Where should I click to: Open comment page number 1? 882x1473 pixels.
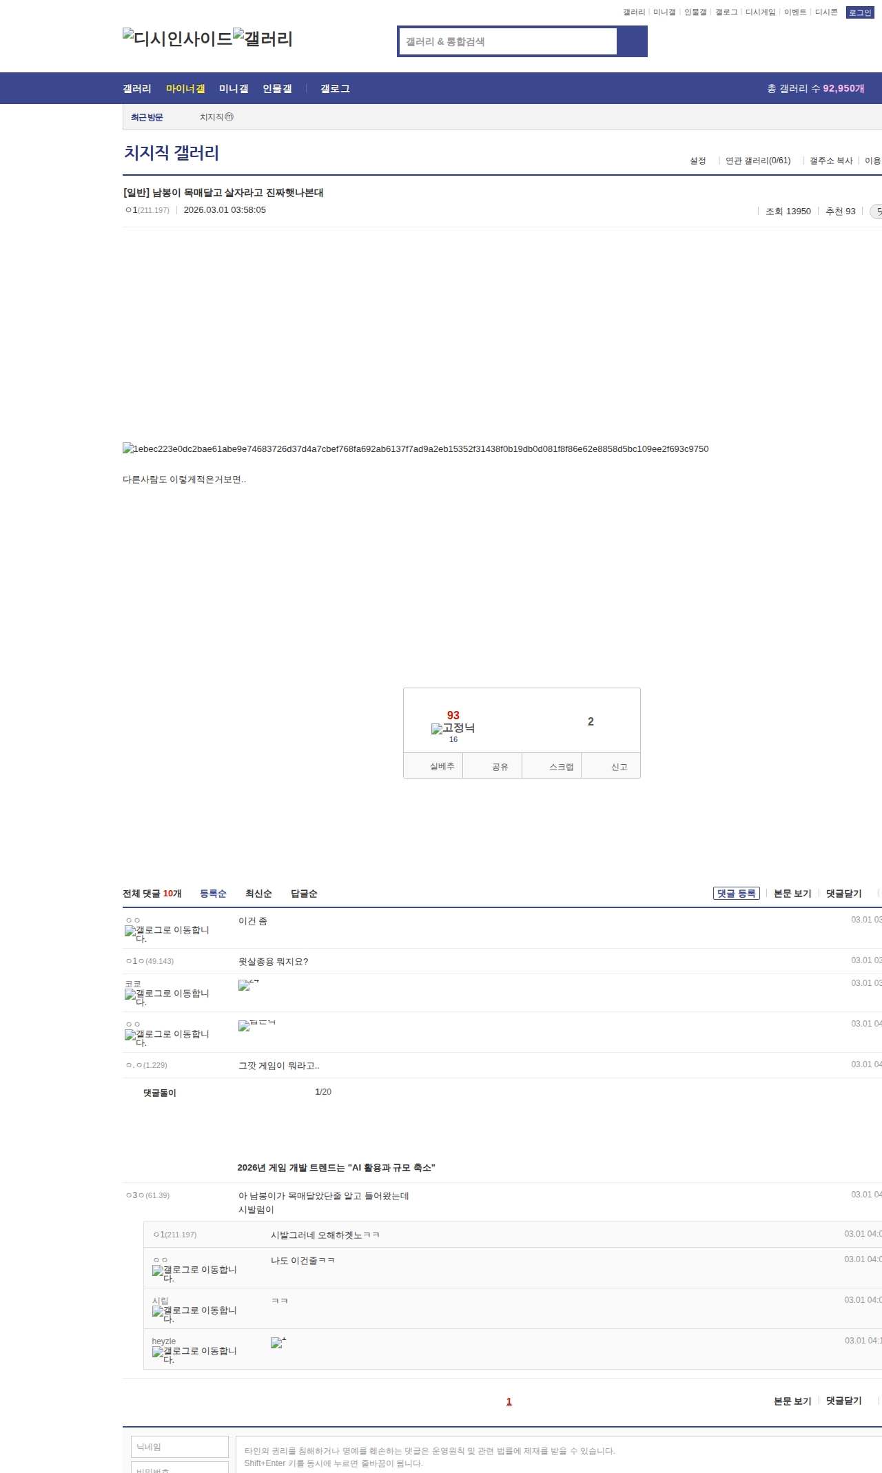tap(509, 1401)
